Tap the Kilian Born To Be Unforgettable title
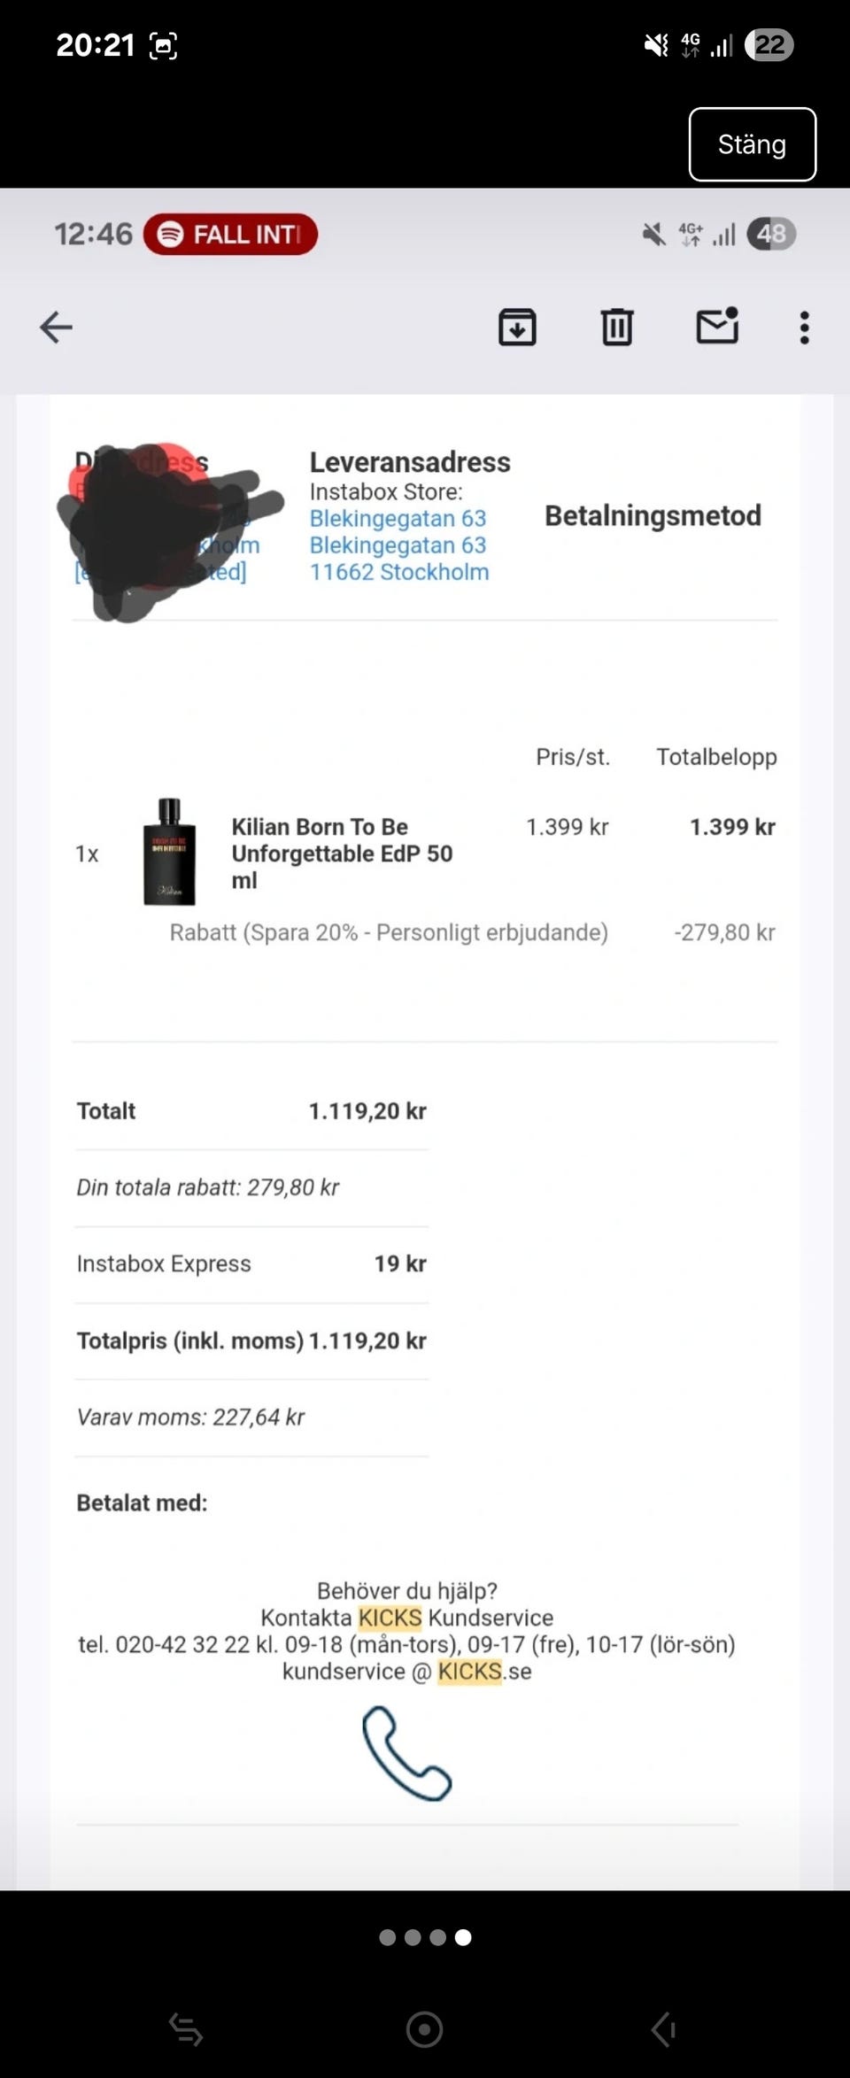This screenshot has width=850, height=2078. 342,853
